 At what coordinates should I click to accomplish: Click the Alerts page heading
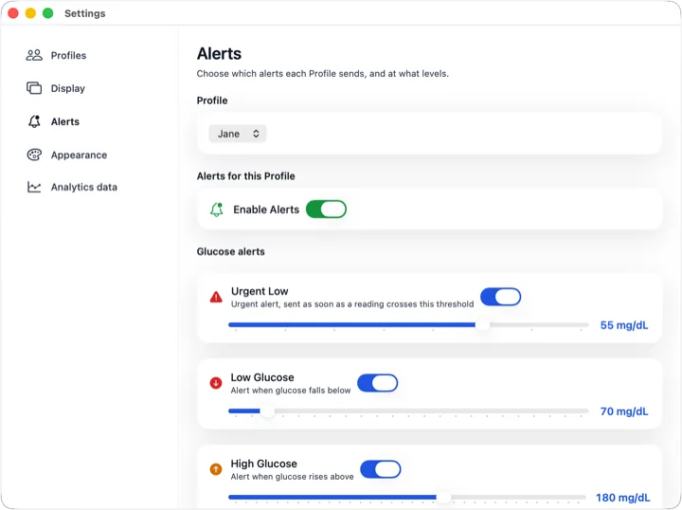pyautogui.click(x=219, y=53)
